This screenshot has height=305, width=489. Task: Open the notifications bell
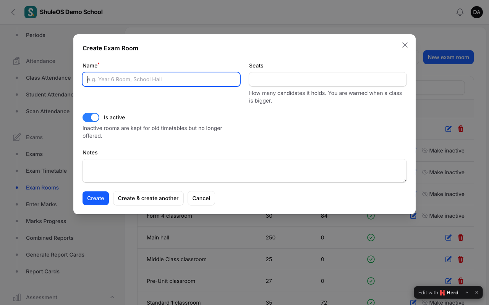point(460,12)
